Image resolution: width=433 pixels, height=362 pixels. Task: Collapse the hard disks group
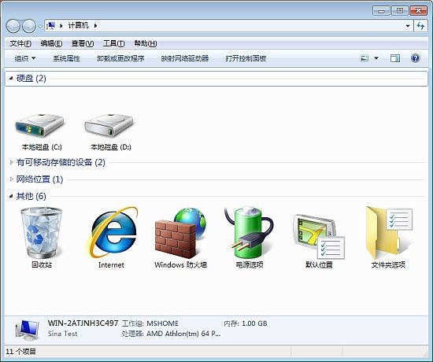point(11,79)
